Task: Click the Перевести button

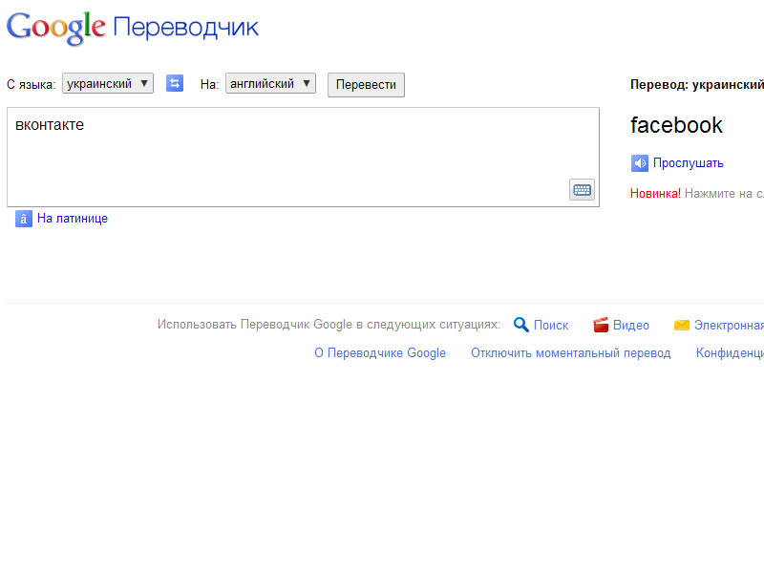Action: click(x=366, y=85)
